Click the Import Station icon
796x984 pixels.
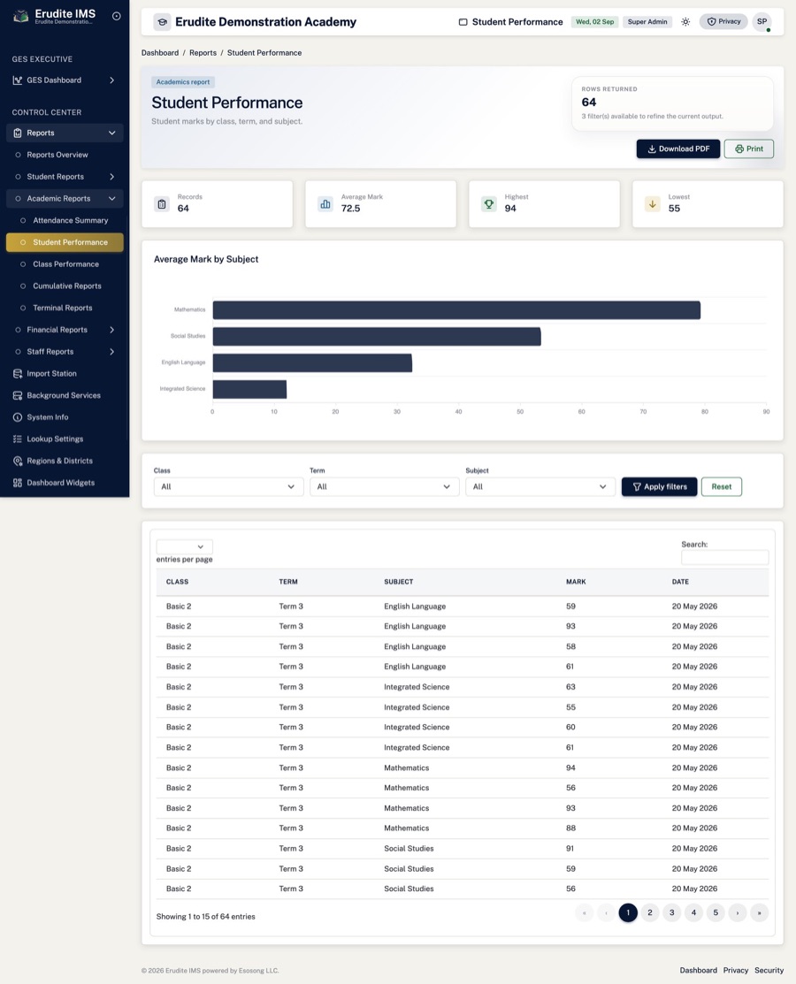click(x=18, y=373)
